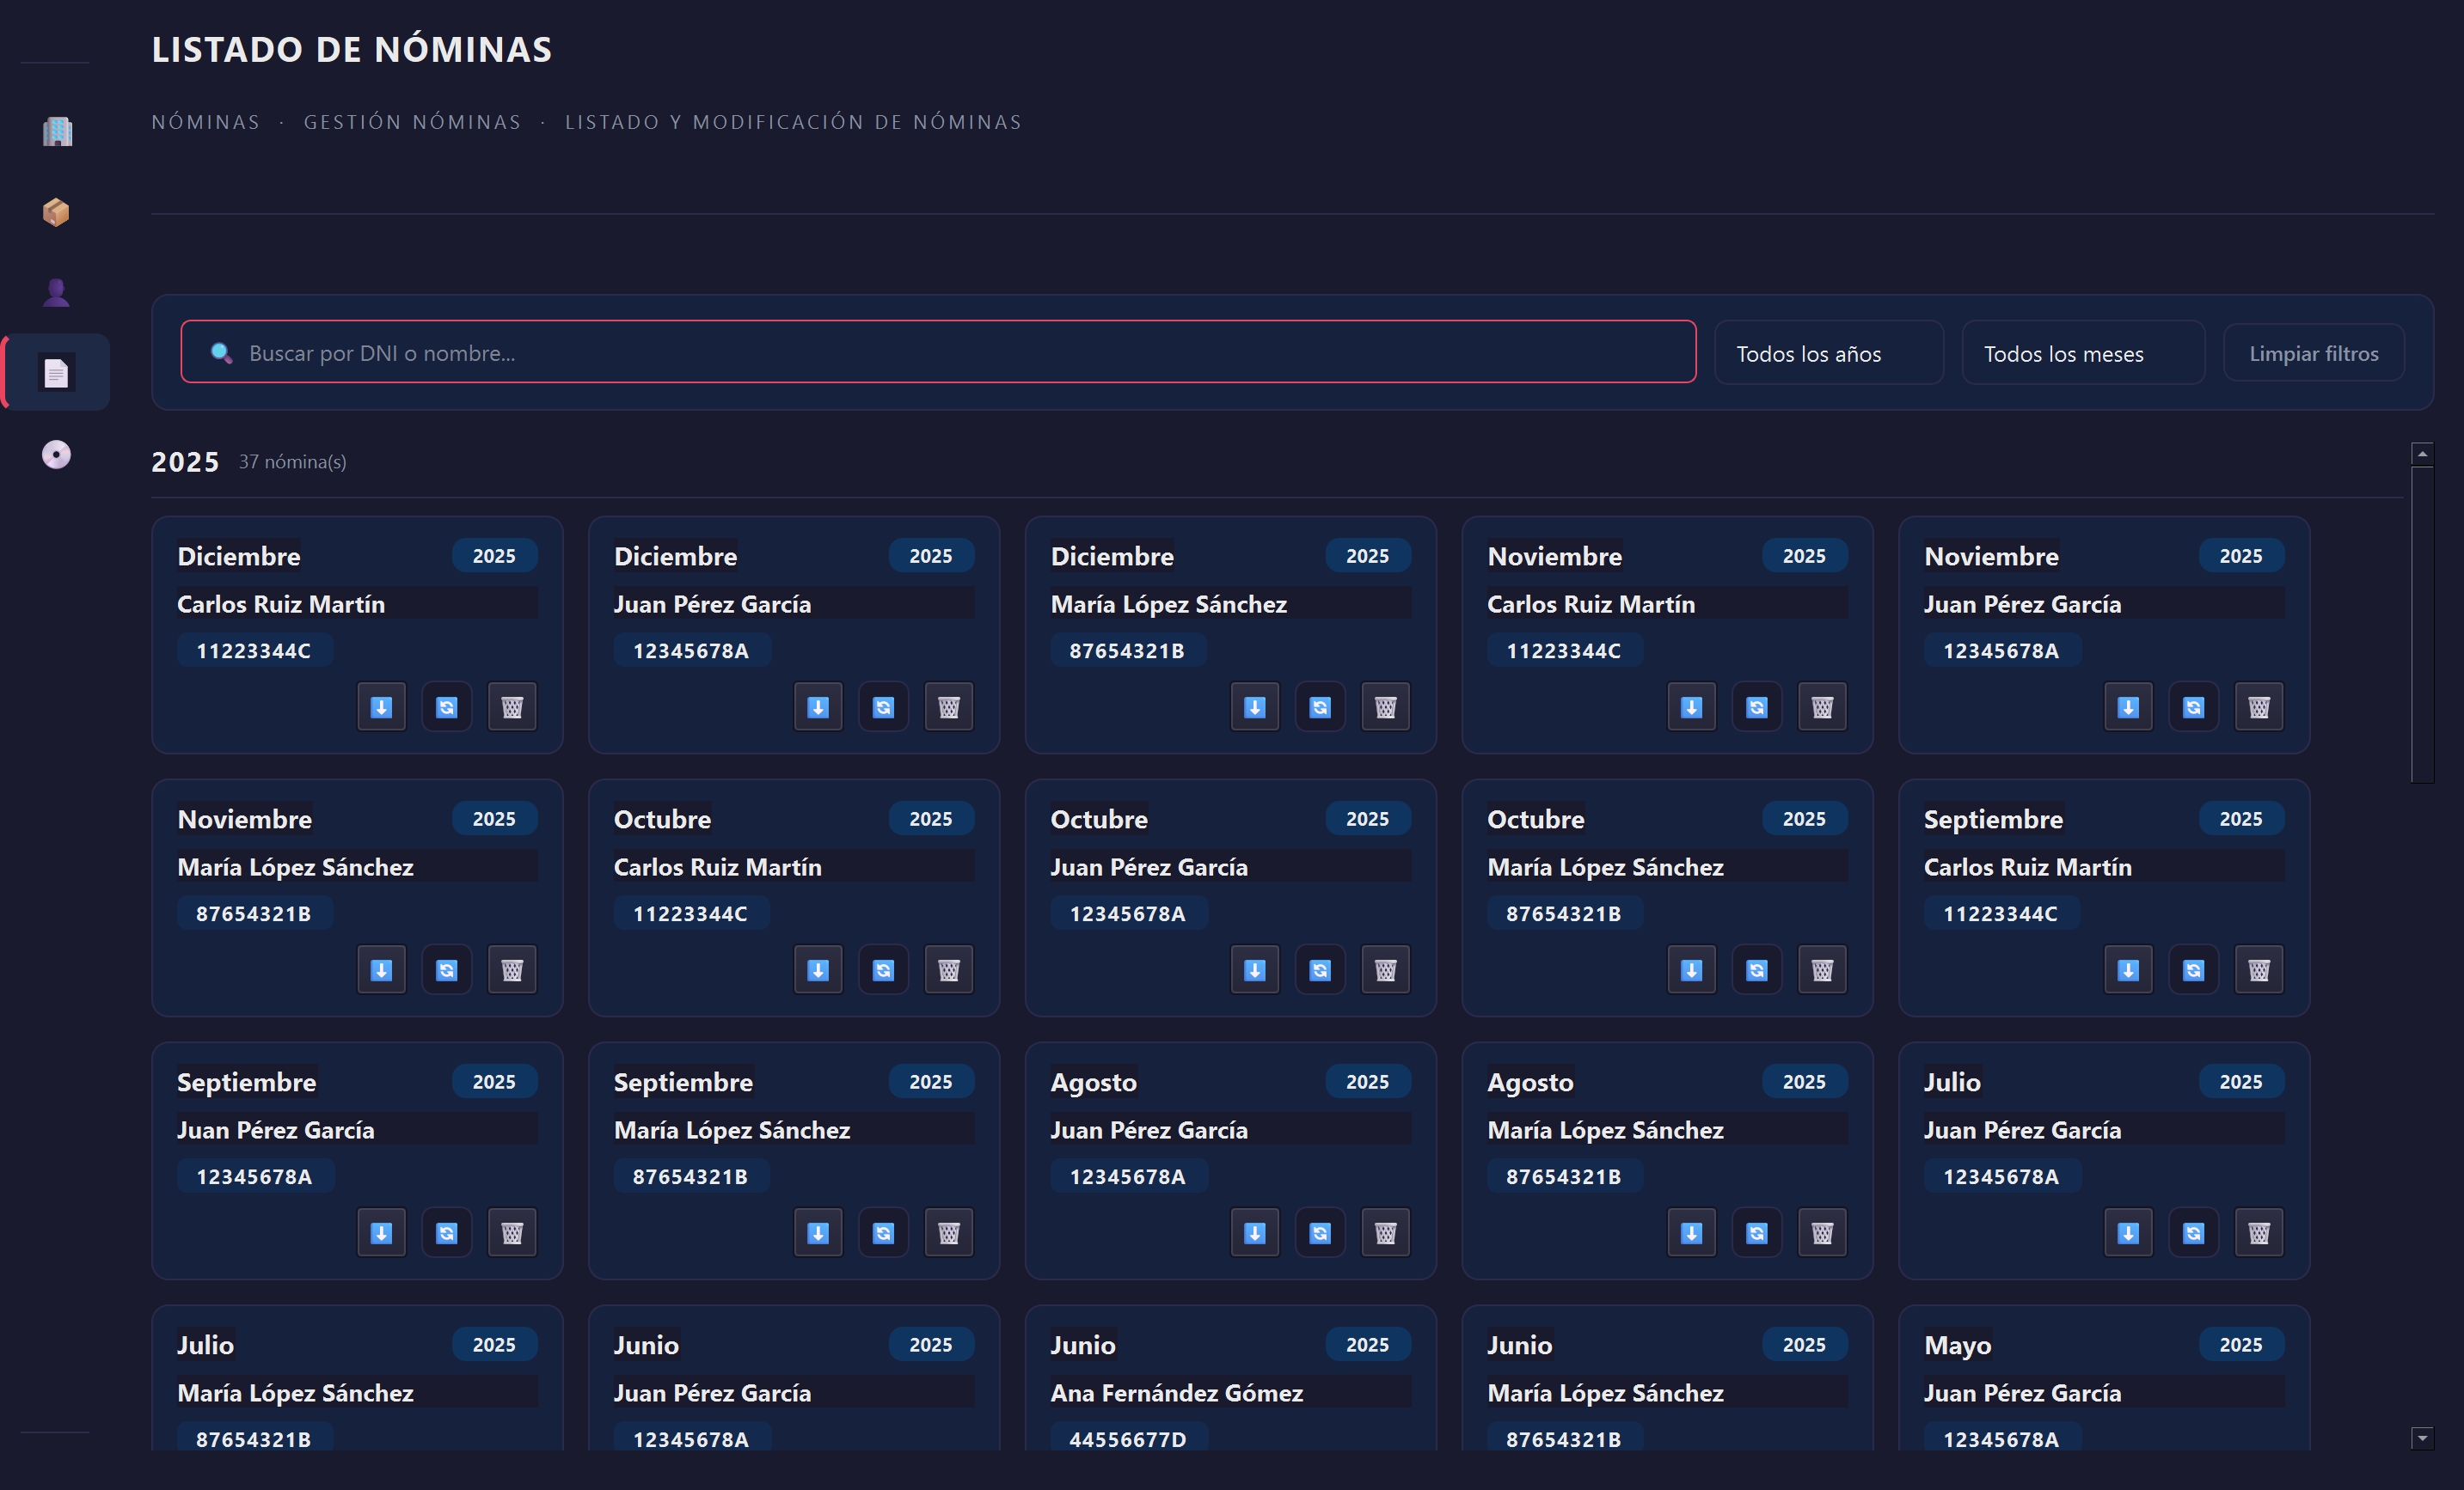Regenerate Octubre payroll of María López Sánchez

(1757, 970)
